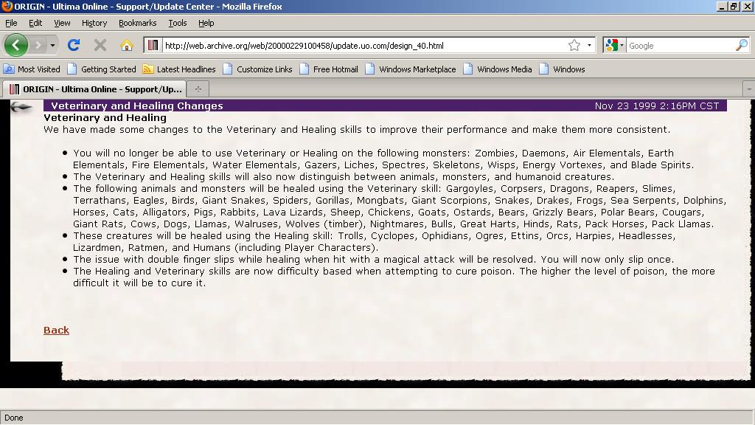Open a new tab with plus button

pyautogui.click(x=198, y=89)
